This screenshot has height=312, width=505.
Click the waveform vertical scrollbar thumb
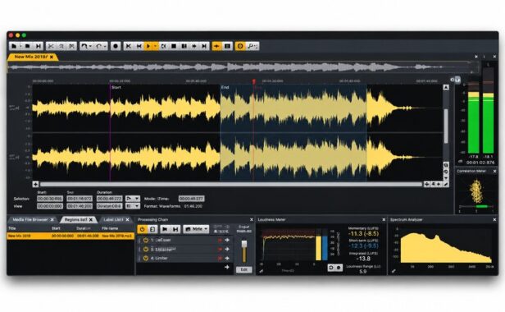(446, 126)
